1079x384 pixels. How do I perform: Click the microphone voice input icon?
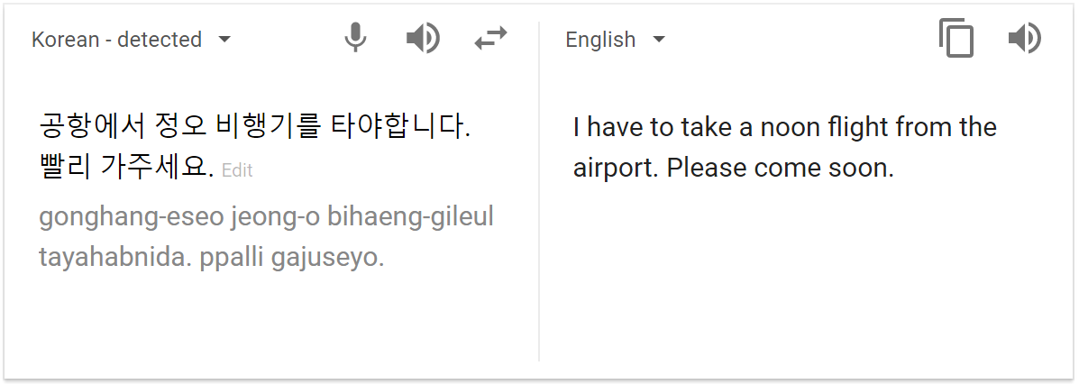pyautogui.click(x=355, y=39)
